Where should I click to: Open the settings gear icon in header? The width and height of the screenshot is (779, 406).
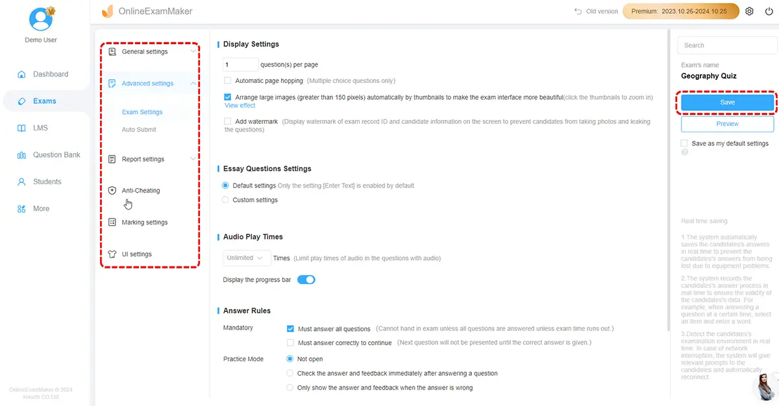point(749,12)
